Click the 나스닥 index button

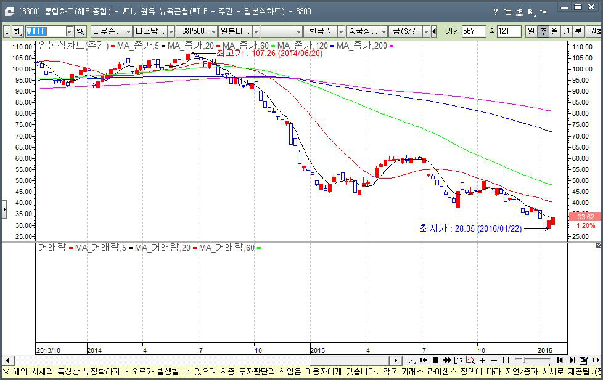[x=150, y=31]
